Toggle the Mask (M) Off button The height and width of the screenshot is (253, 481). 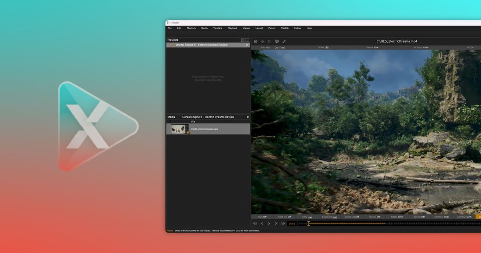pos(284,217)
